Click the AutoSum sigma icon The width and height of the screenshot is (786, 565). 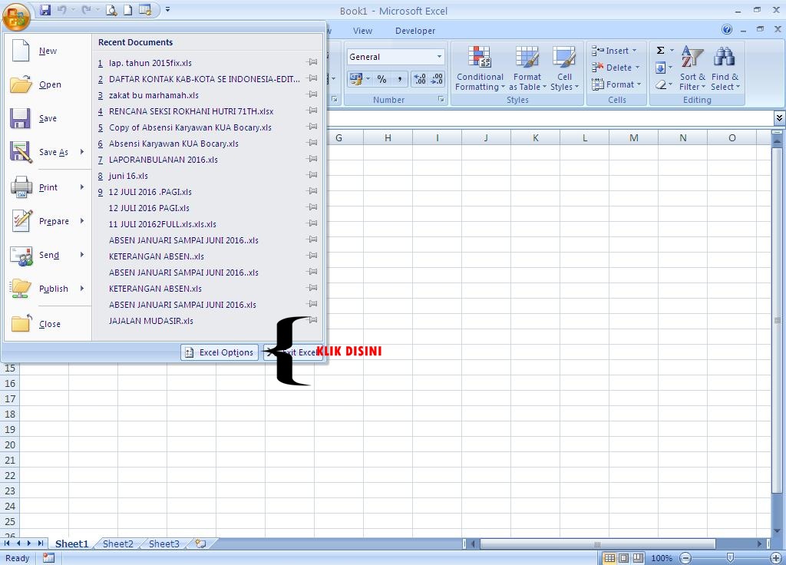661,50
